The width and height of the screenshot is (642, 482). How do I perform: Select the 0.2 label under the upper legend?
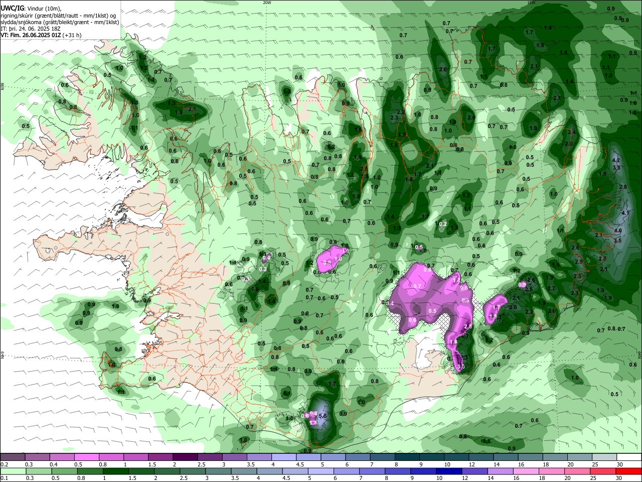tap(4, 464)
